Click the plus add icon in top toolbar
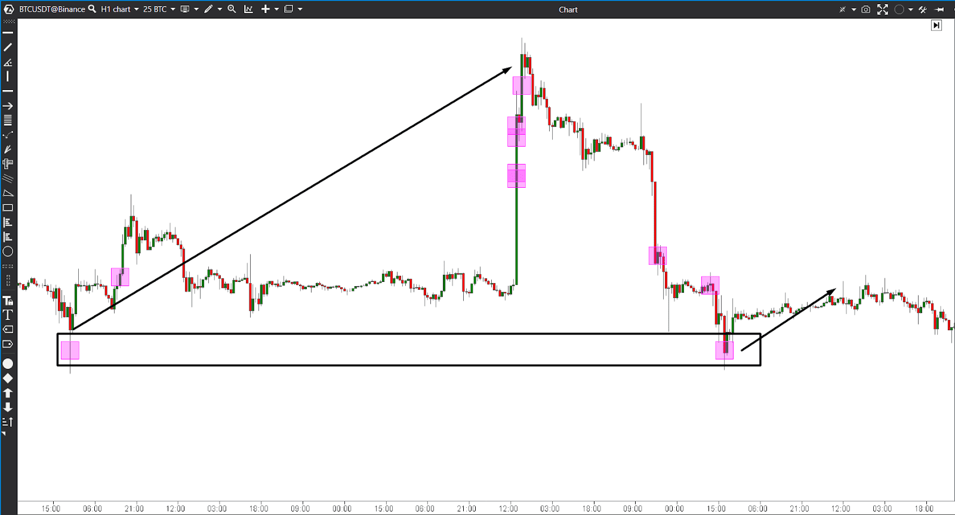Screen dimensions: 955x515 point(266,9)
